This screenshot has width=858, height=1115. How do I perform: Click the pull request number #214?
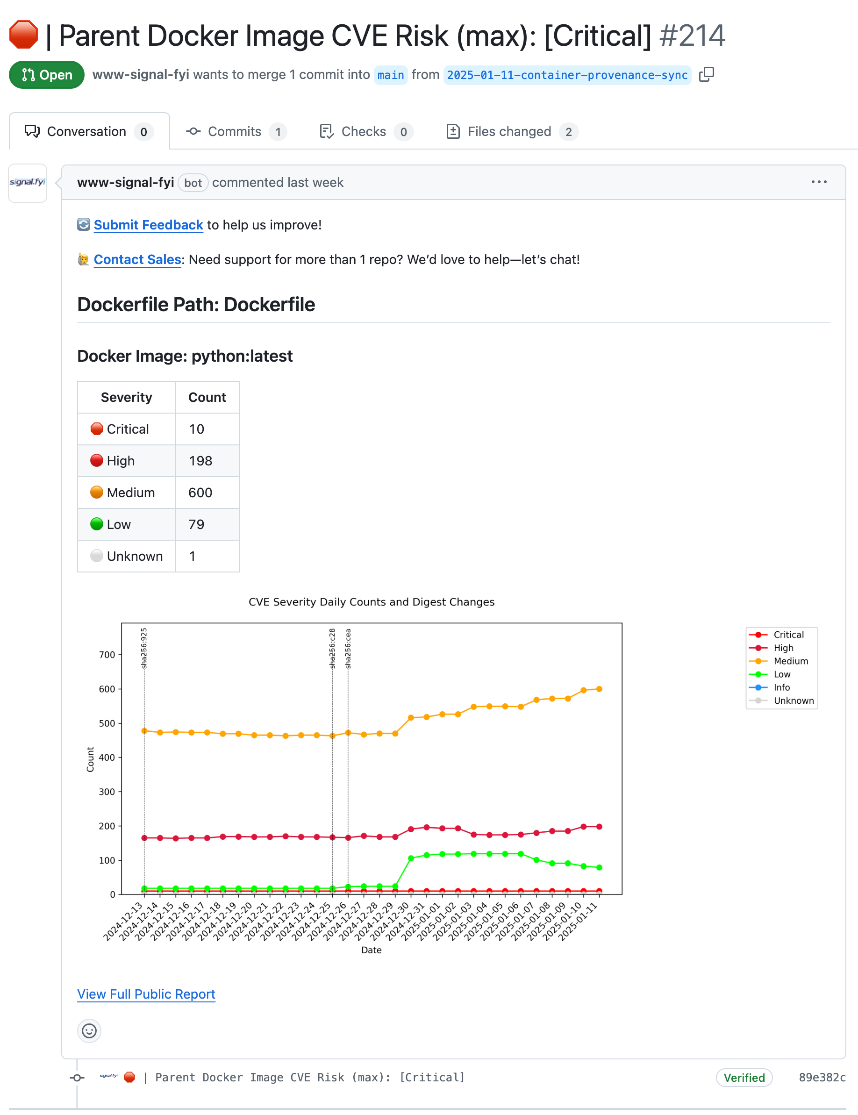point(692,35)
